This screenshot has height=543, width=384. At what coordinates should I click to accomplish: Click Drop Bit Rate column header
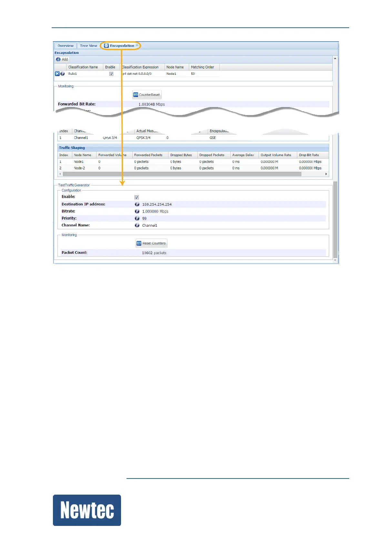313,155
